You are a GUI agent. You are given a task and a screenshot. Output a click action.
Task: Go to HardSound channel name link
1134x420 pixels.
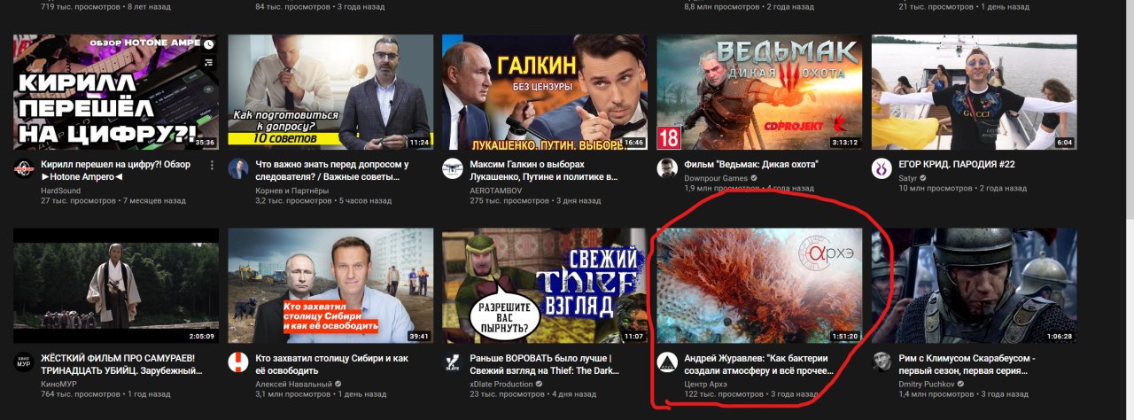click(62, 190)
